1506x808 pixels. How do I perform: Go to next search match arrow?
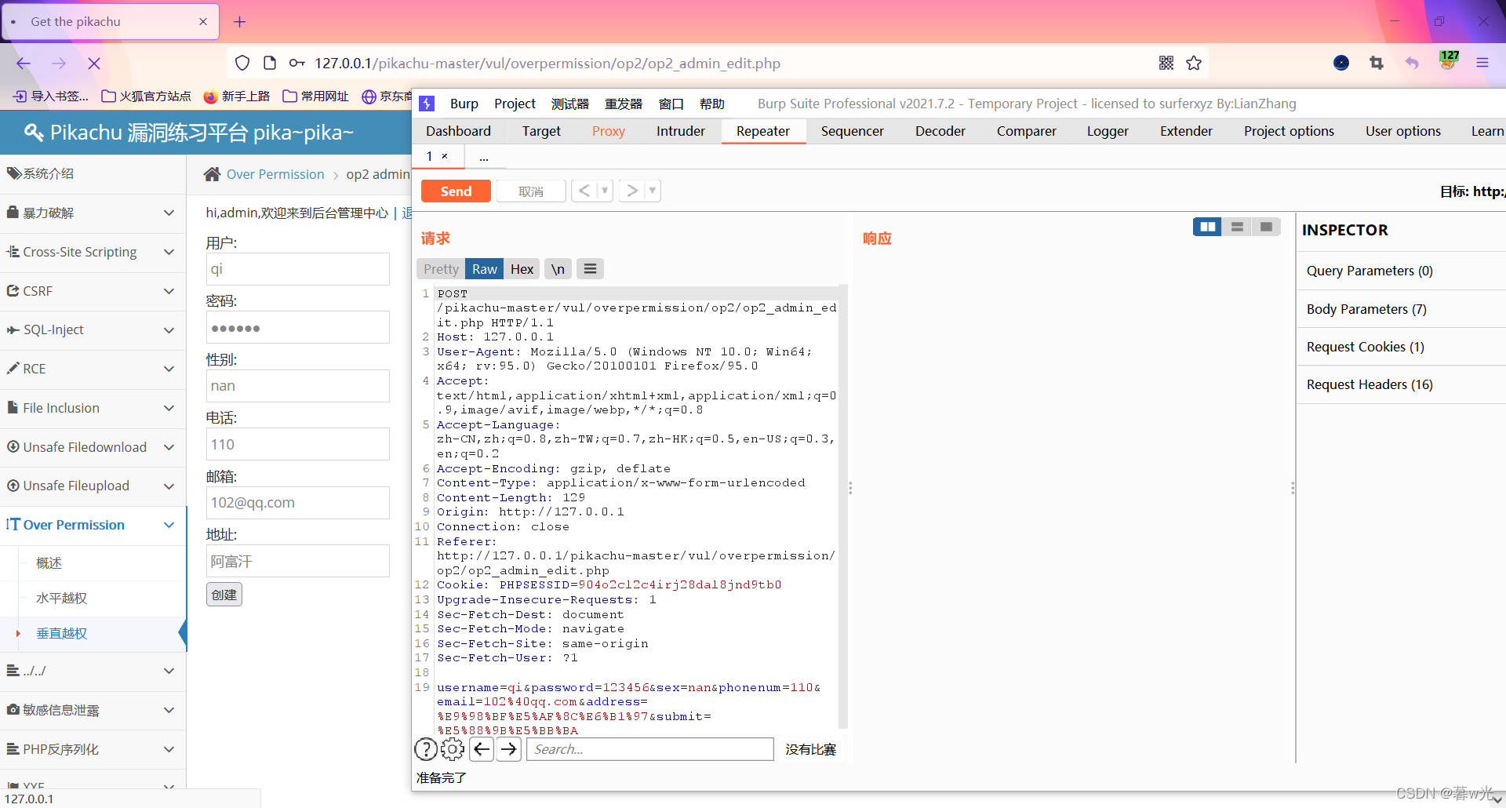[x=509, y=749]
